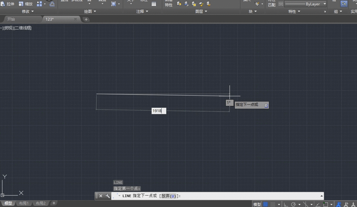Toggle ortho mode in status bar
Screen dimensions: 357x207
point(286,204)
